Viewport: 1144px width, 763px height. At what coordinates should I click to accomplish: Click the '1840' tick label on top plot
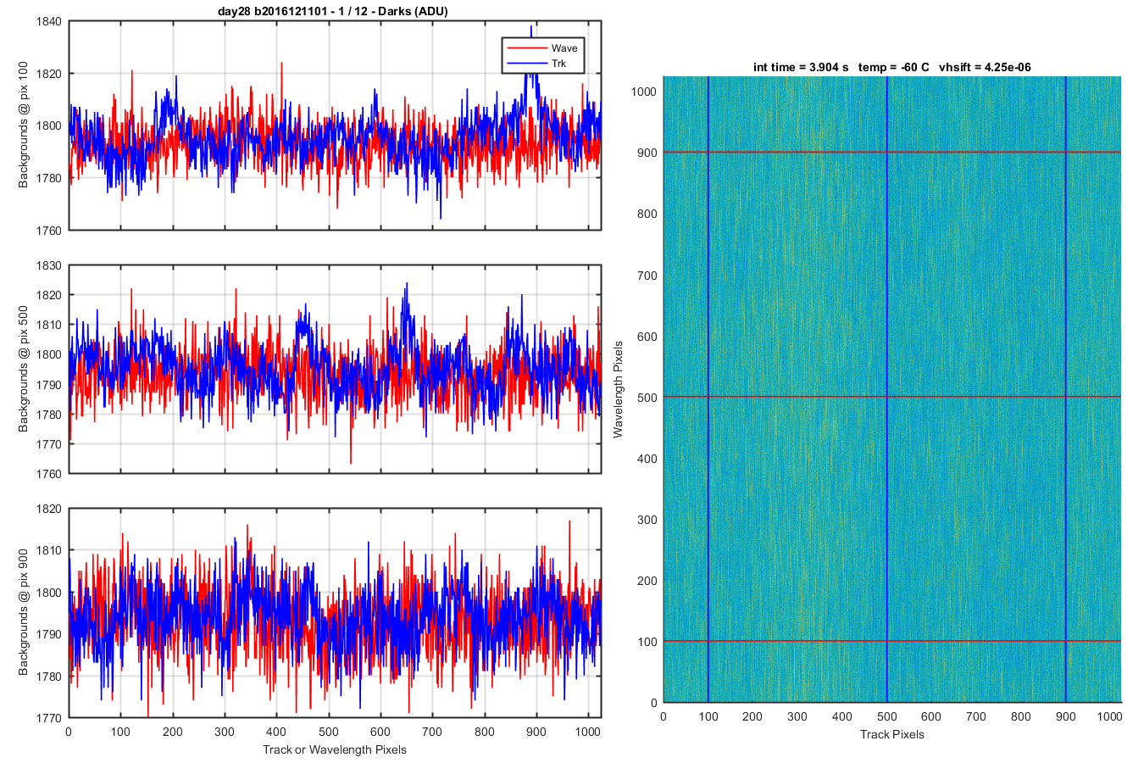[49, 21]
